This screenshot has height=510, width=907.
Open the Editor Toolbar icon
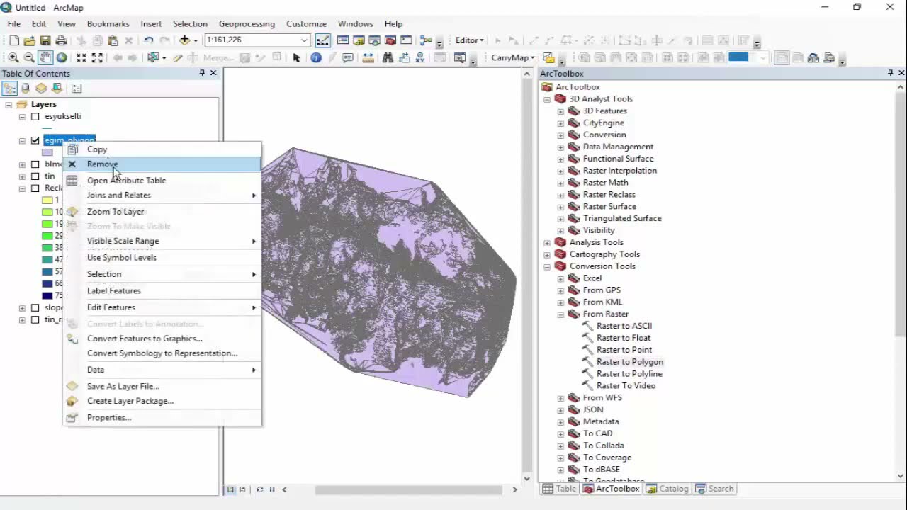coord(322,40)
